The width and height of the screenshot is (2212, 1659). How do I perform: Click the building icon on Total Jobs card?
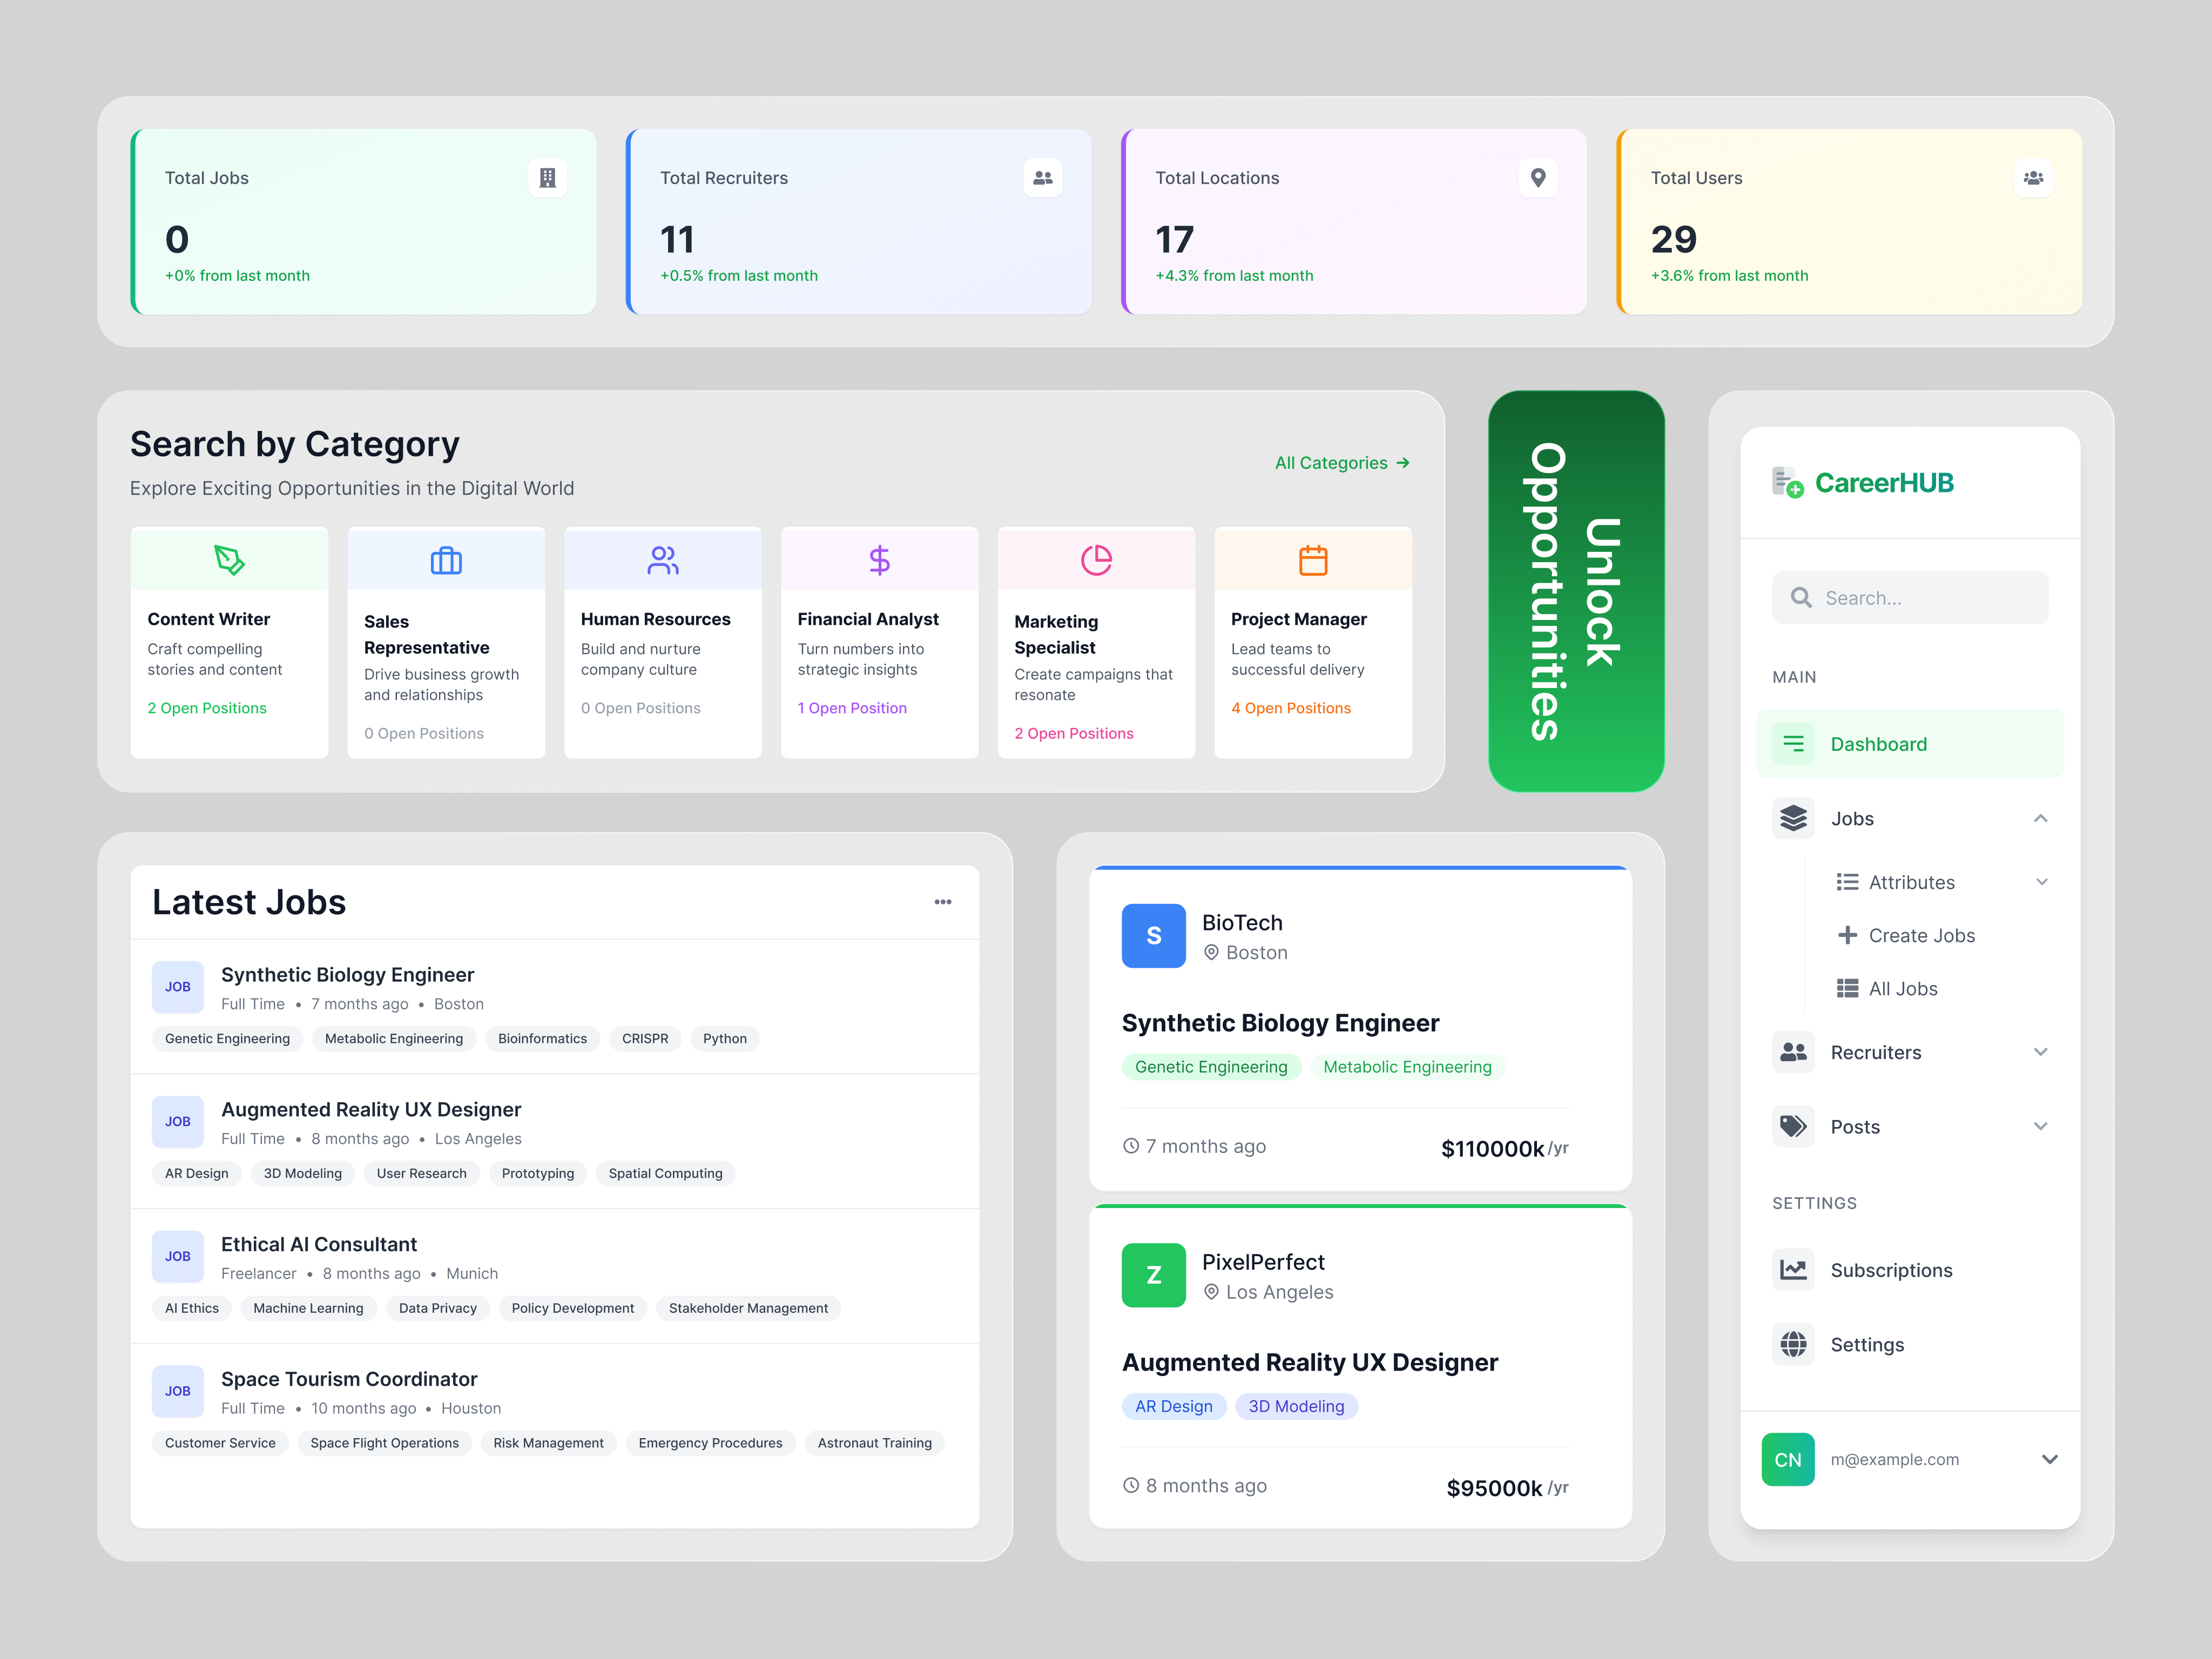[547, 178]
